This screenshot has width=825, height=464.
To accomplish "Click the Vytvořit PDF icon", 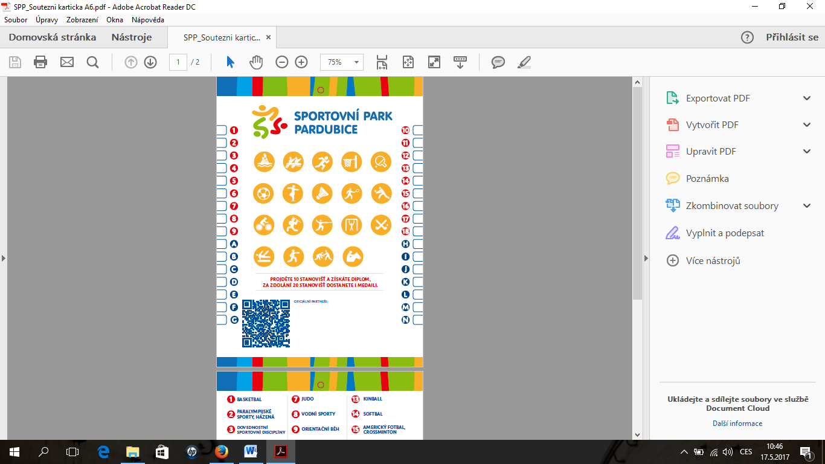I will [673, 124].
